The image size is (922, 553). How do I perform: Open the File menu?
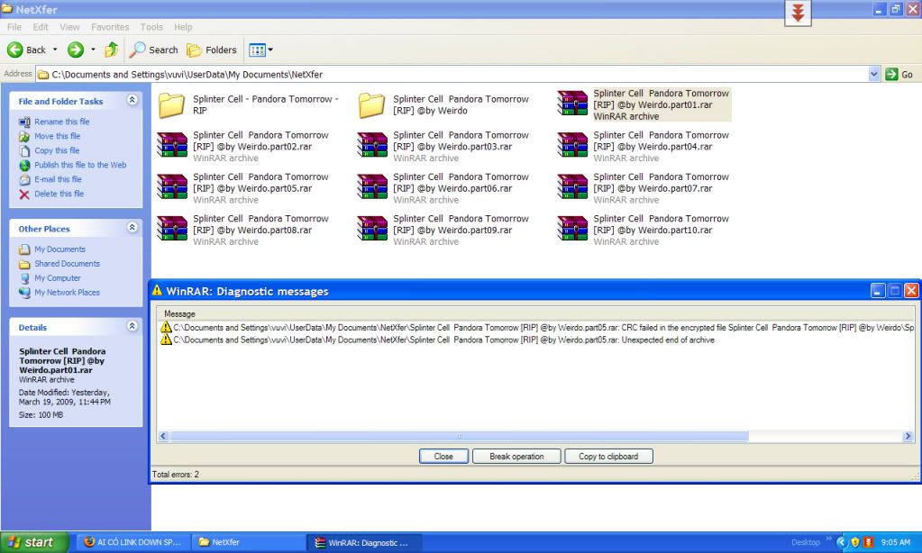click(x=14, y=27)
